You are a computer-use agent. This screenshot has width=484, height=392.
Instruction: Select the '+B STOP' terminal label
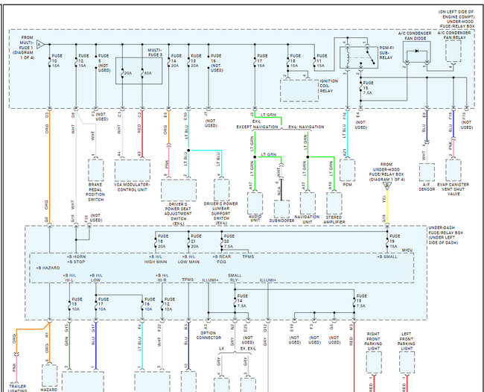(x=76, y=262)
